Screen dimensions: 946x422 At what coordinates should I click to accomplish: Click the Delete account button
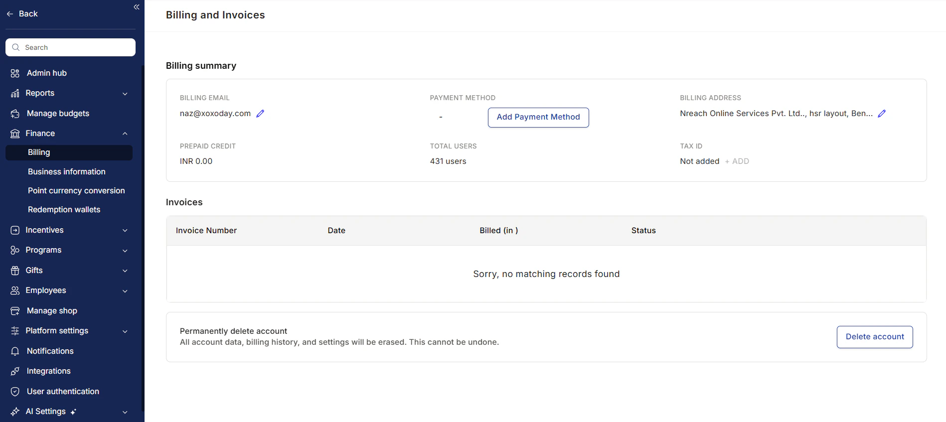[x=875, y=337]
